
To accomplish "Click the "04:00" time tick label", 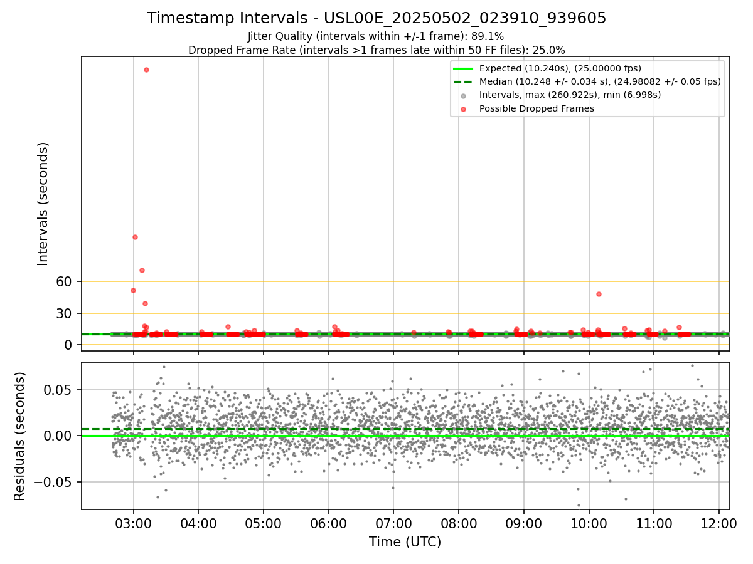I will (x=198, y=523).
